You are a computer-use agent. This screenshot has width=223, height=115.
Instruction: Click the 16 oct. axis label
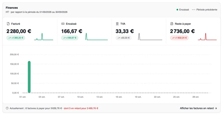click(119, 97)
